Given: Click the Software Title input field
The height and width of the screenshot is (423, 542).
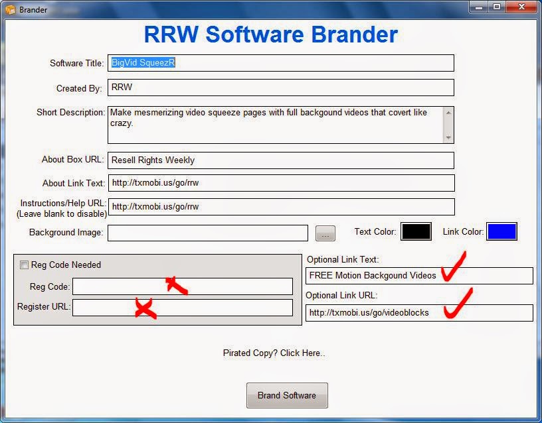Looking at the screenshot, I should pyautogui.click(x=281, y=63).
